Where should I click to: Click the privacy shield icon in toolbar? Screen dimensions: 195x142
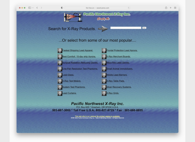click(x=62, y=8)
